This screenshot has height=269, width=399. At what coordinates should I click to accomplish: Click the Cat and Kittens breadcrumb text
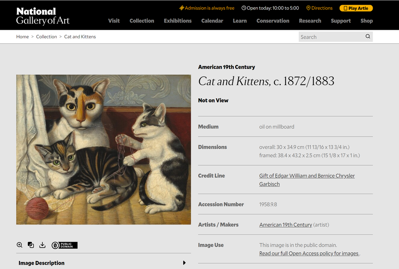(80, 37)
